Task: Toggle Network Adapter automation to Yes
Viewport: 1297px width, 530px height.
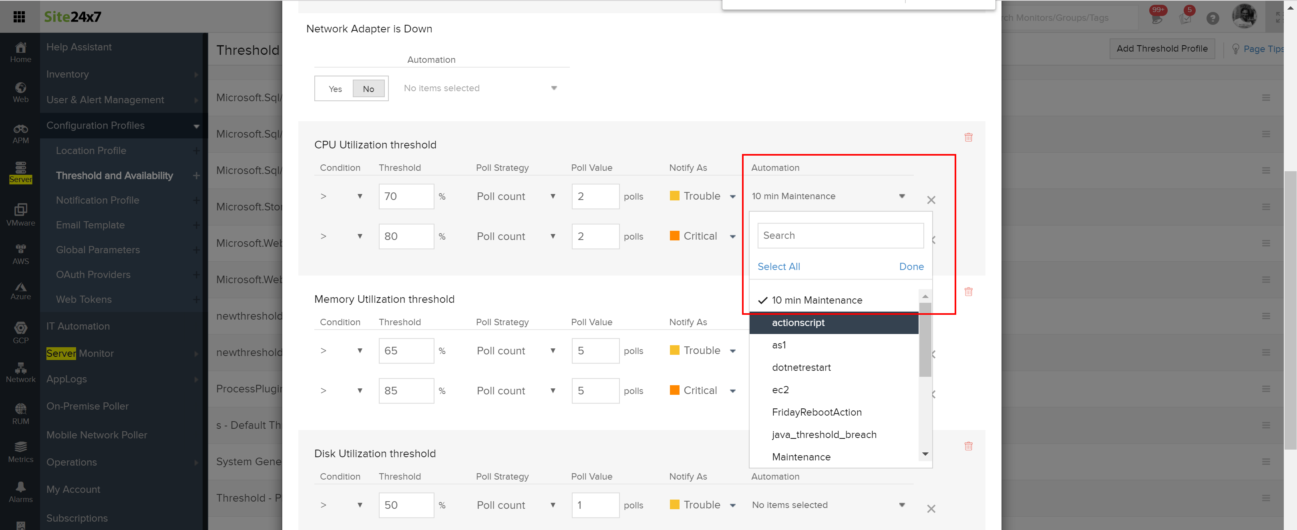Action: pos(335,89)
